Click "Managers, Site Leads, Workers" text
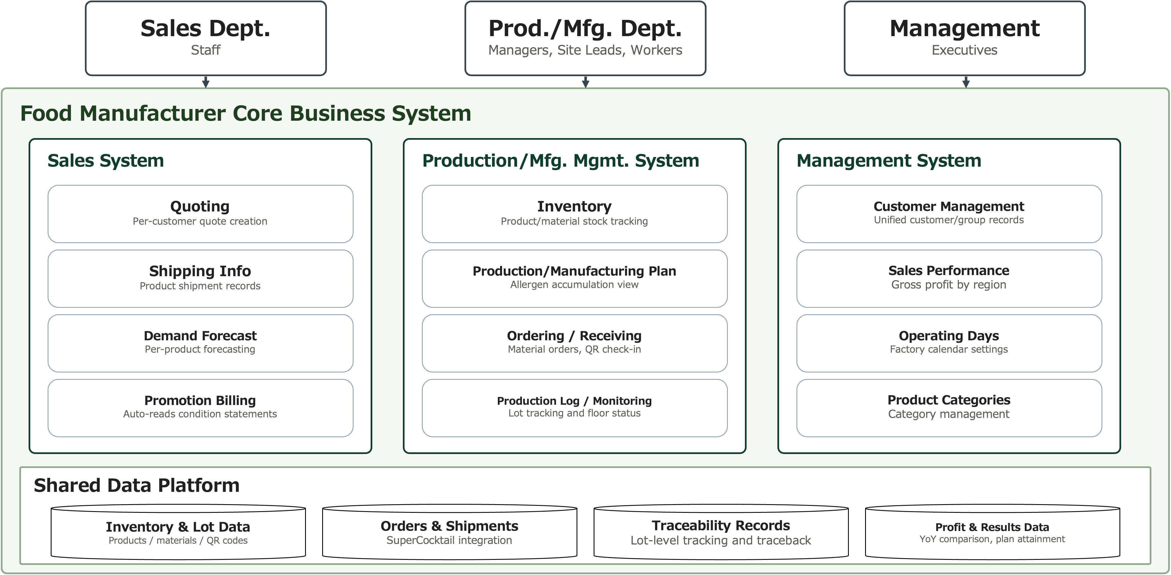The image size is (1171, 575). (585, 50)
